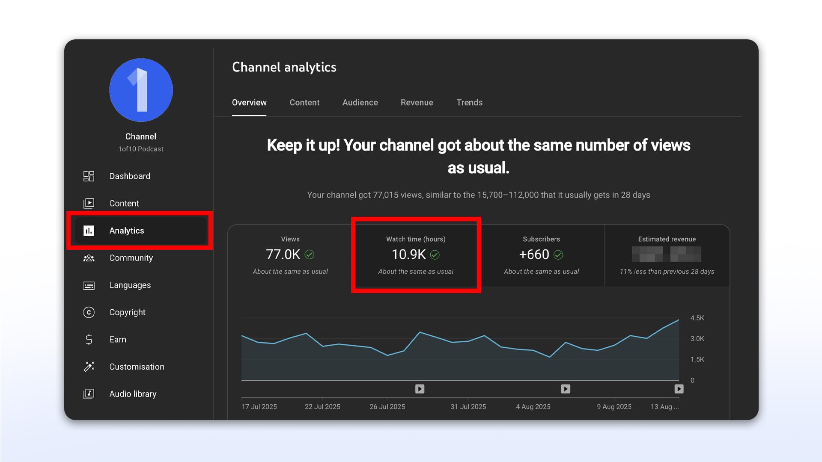Screen dimensions: 822x462
Task: Go to the Trends tab
Action: (x=469, y=103)
